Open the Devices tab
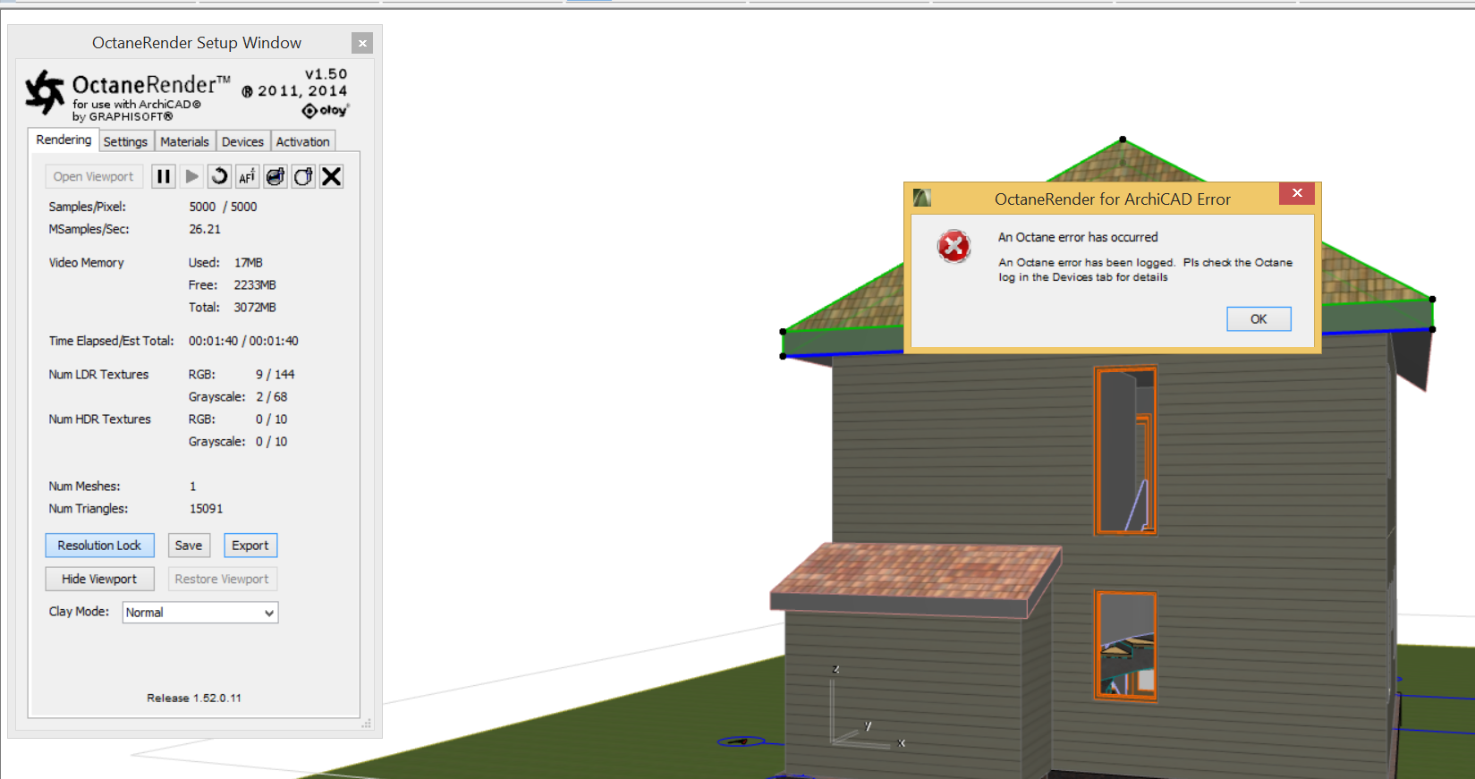This screenshot has width=1475, height=779. point(242,142)
